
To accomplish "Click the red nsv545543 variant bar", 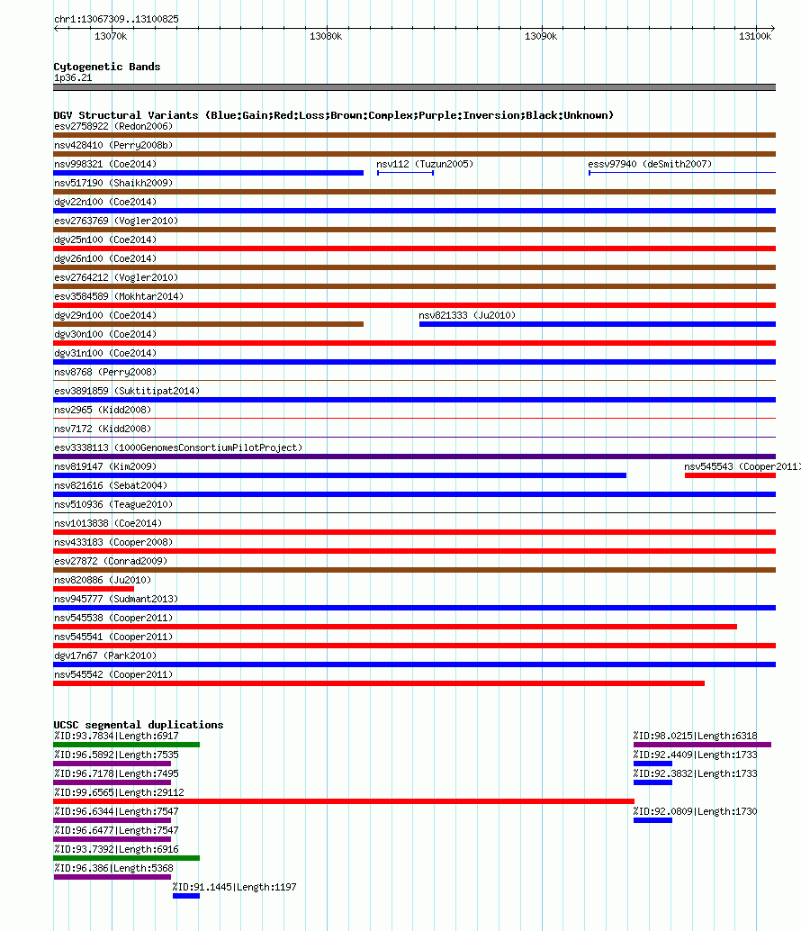I will 731,475.
